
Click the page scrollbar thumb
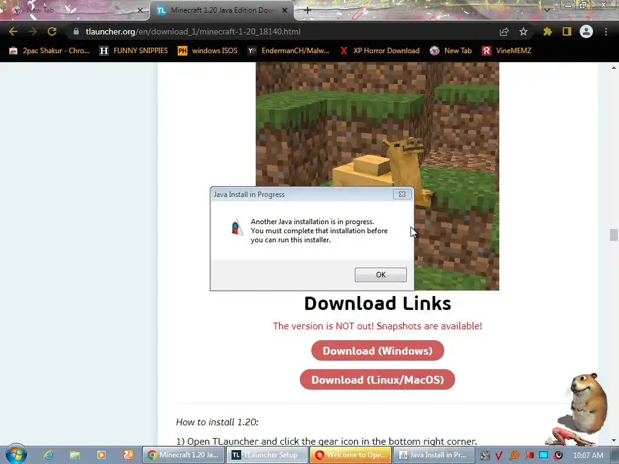(x=613, y=235)
